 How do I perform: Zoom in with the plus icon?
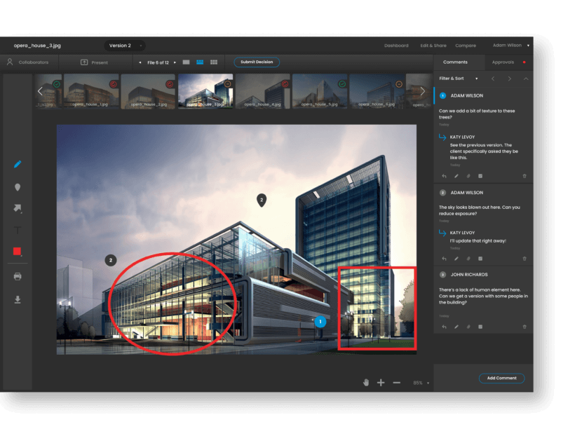381,382
